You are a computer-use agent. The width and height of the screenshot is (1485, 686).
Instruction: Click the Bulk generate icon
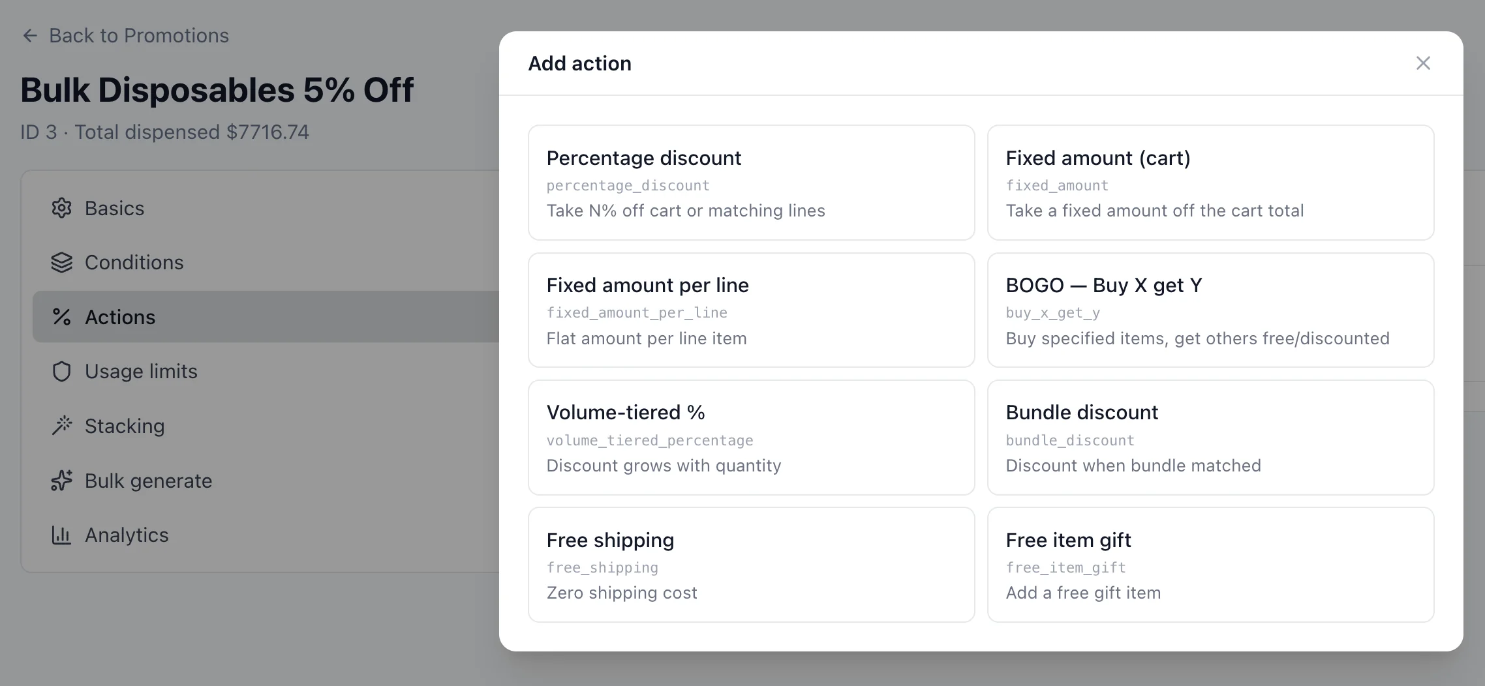[61, 481]
